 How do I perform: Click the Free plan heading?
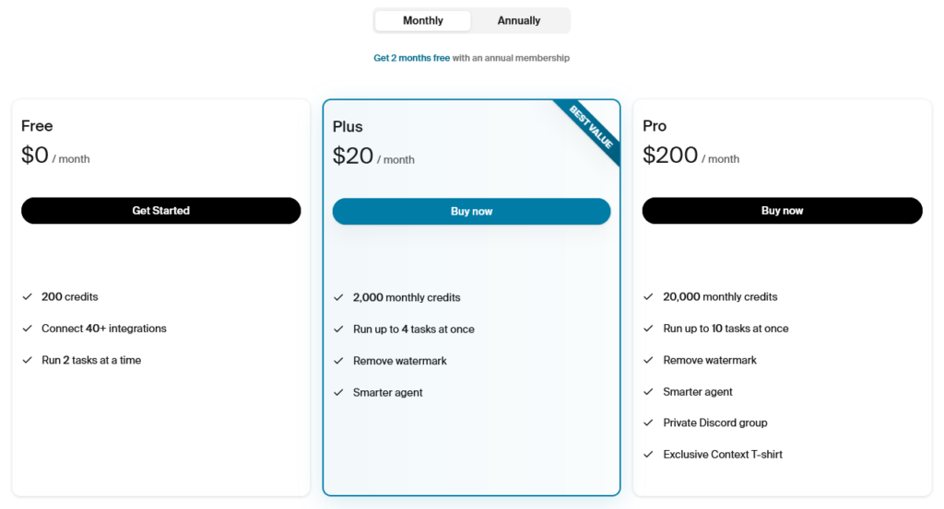click(37, 125)
